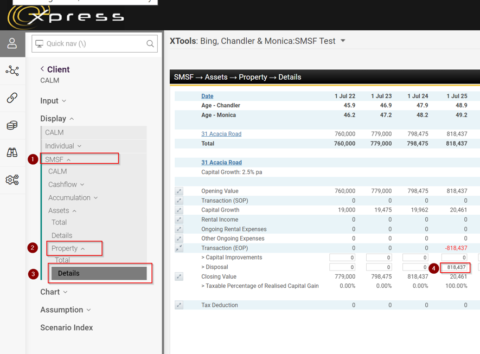This screenshot has width=480, height=354.
Task: Open the 31 Acacia Road link in totals
Action: (x=221, y=134)
